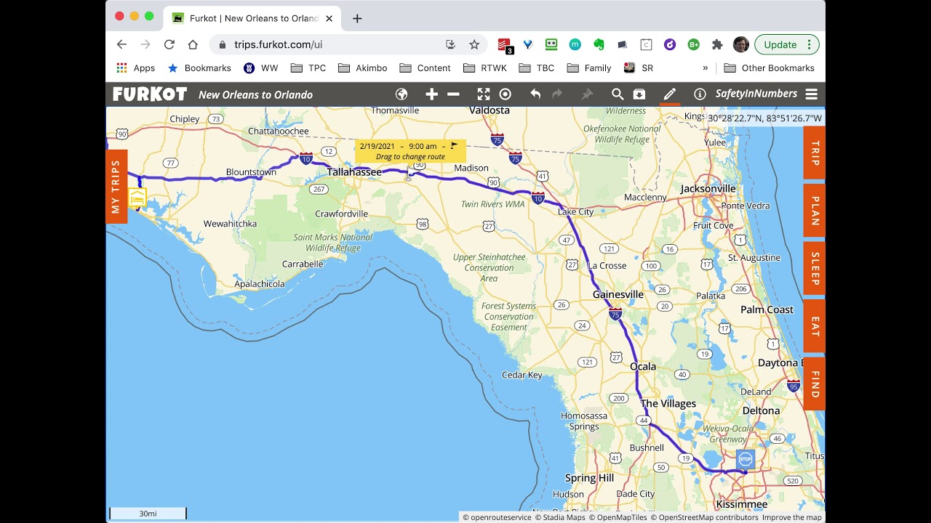Open the import tray icon
This screenshot has width=931, height=523.
(x=639, y=94)
